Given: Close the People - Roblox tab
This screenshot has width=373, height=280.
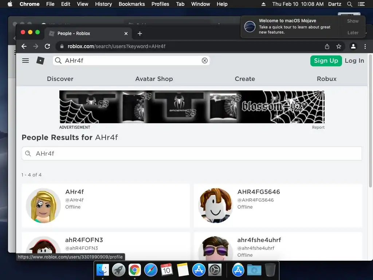Looking at the screenshot, I should pos(126,34).
